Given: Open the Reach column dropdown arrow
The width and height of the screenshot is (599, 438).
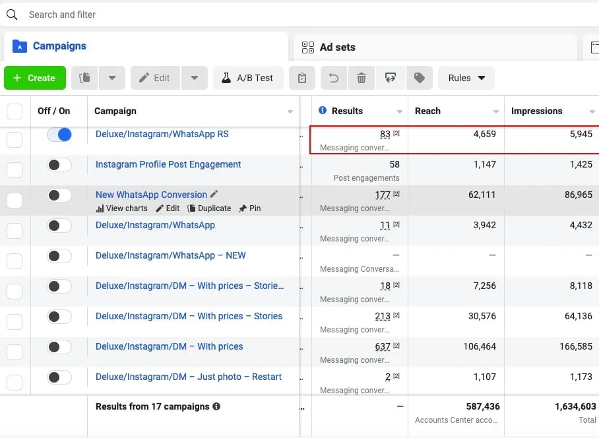Looking at the screenshot, I should coord(496,111).
